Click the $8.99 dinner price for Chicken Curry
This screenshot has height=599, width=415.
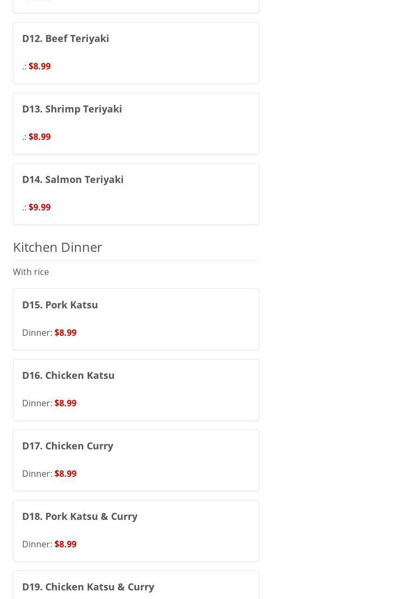point(65,474)
